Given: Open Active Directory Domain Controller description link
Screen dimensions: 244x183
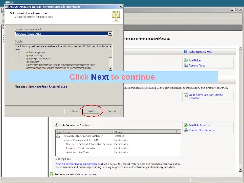Looking at the screenshot, I should pos(76,164).
